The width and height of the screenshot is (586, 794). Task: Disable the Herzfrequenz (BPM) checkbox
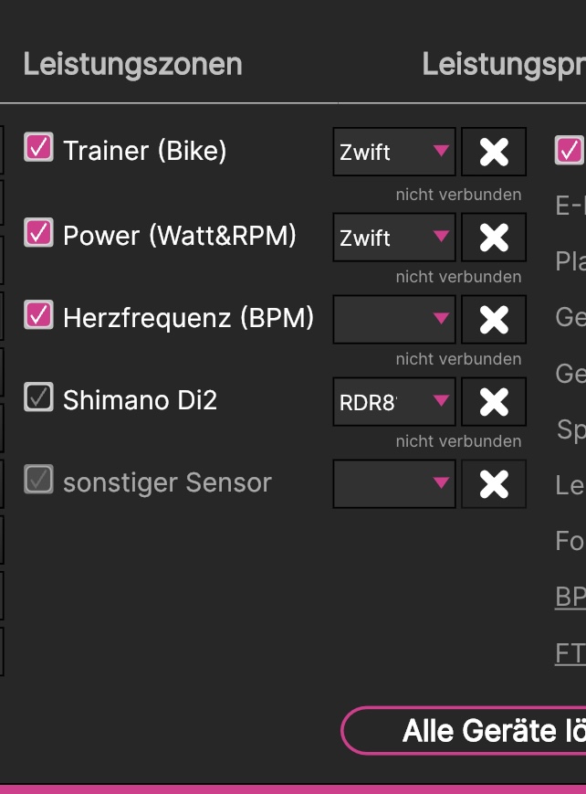(38, 315)
